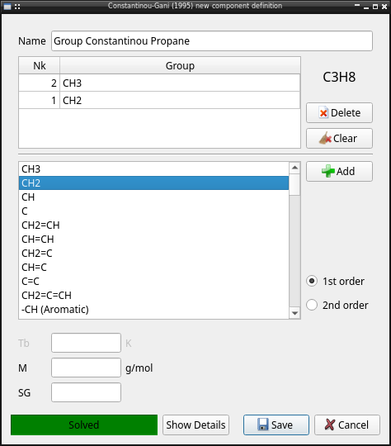Screen dimensions: 391x446
Task: Select the CH2=C group
Action: (153, 254)
